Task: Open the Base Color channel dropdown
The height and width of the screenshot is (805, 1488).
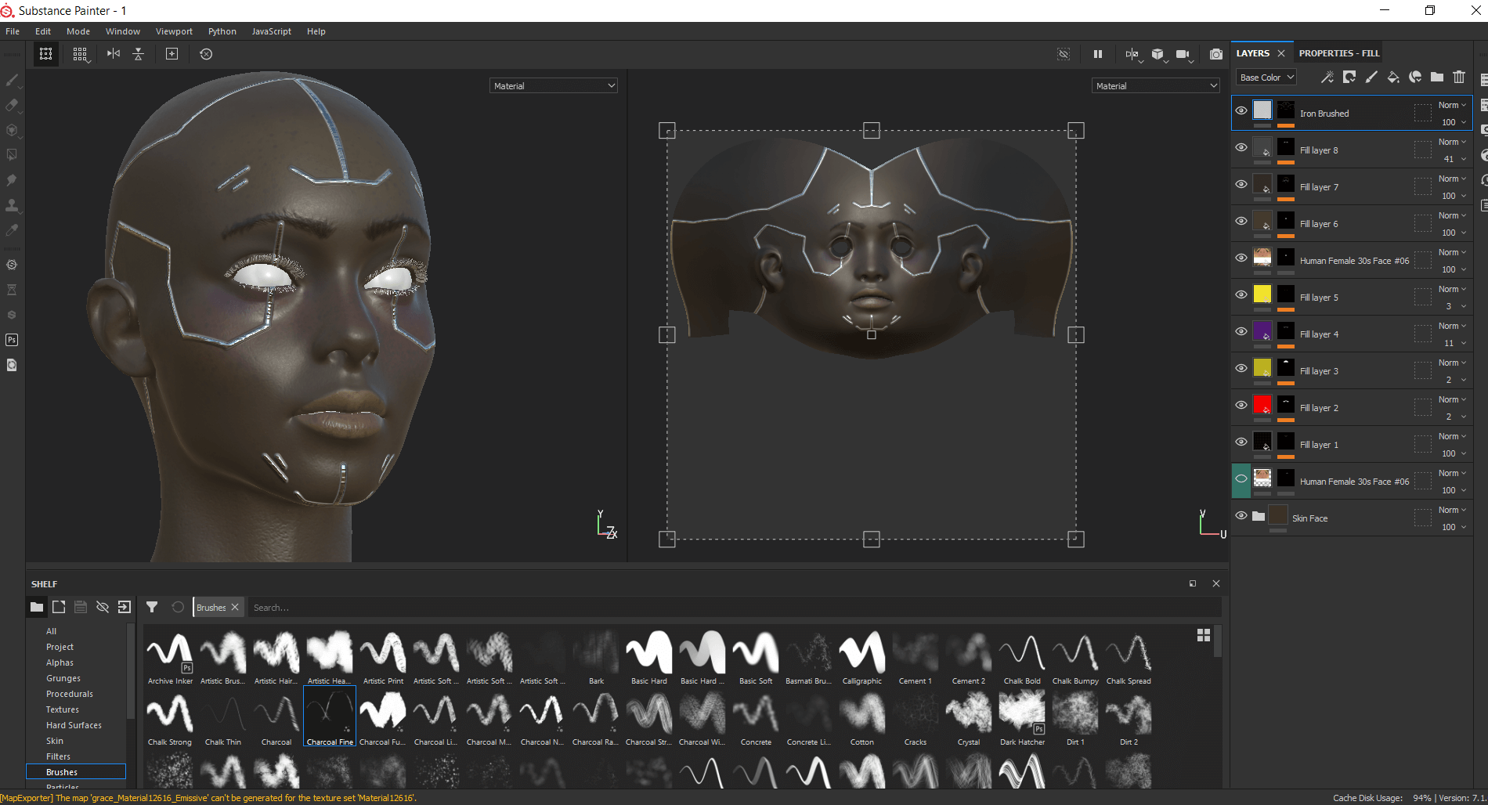Action: coord(1266,78)
